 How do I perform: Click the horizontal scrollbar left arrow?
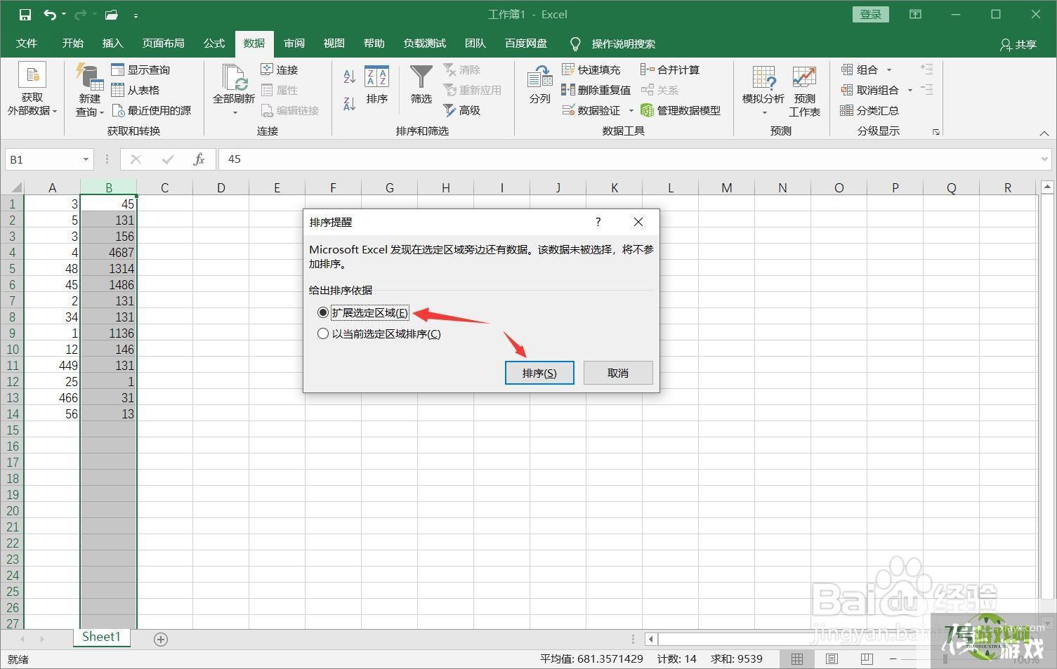tap(651, 639)
